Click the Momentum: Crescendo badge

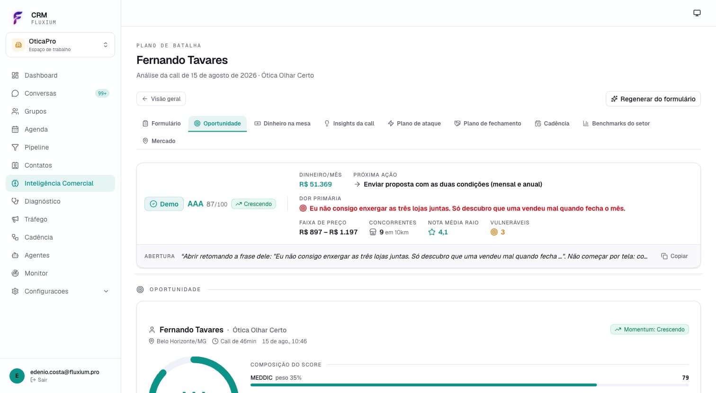650,330
